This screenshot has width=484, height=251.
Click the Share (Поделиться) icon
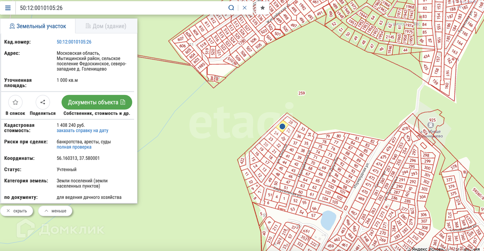[x=43, y=102]
